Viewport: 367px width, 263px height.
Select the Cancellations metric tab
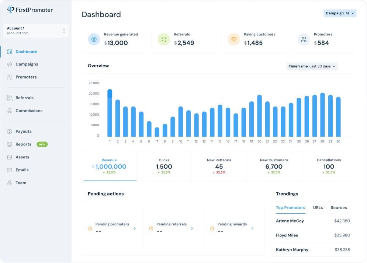pyautogui.click(x=329, y=166)
